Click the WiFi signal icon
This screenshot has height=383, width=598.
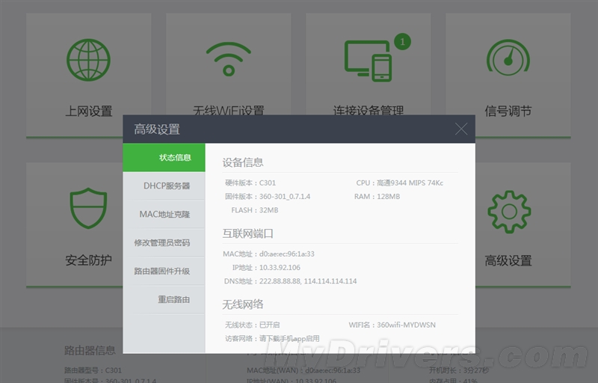click(228, 60)
